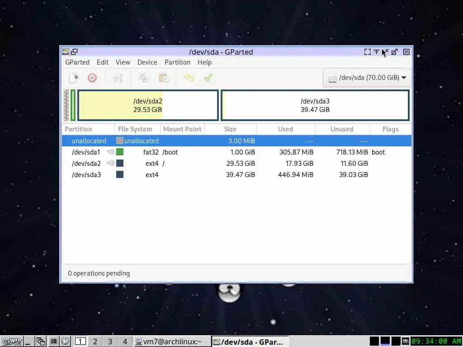
Task: Select the /dev/sda1 partition row
Action: 236,152
